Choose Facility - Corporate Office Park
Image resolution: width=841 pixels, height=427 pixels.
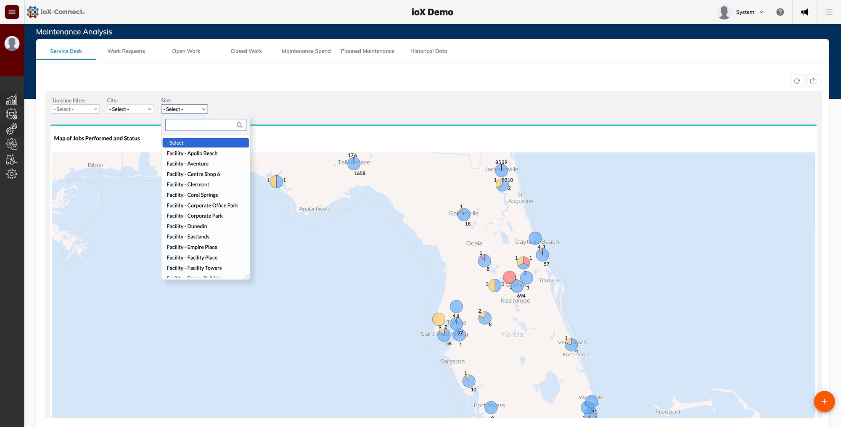[206, 206]
